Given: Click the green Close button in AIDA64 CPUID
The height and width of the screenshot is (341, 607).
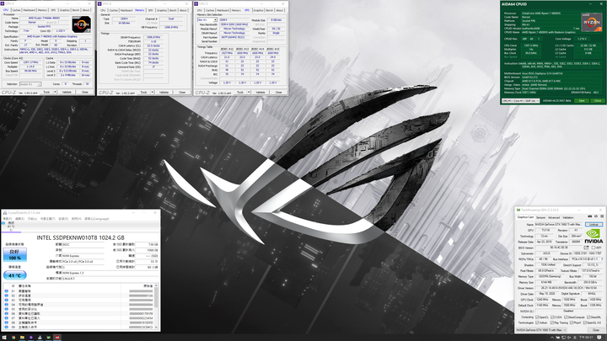Looking at the screenshot, I should [598, 100].
